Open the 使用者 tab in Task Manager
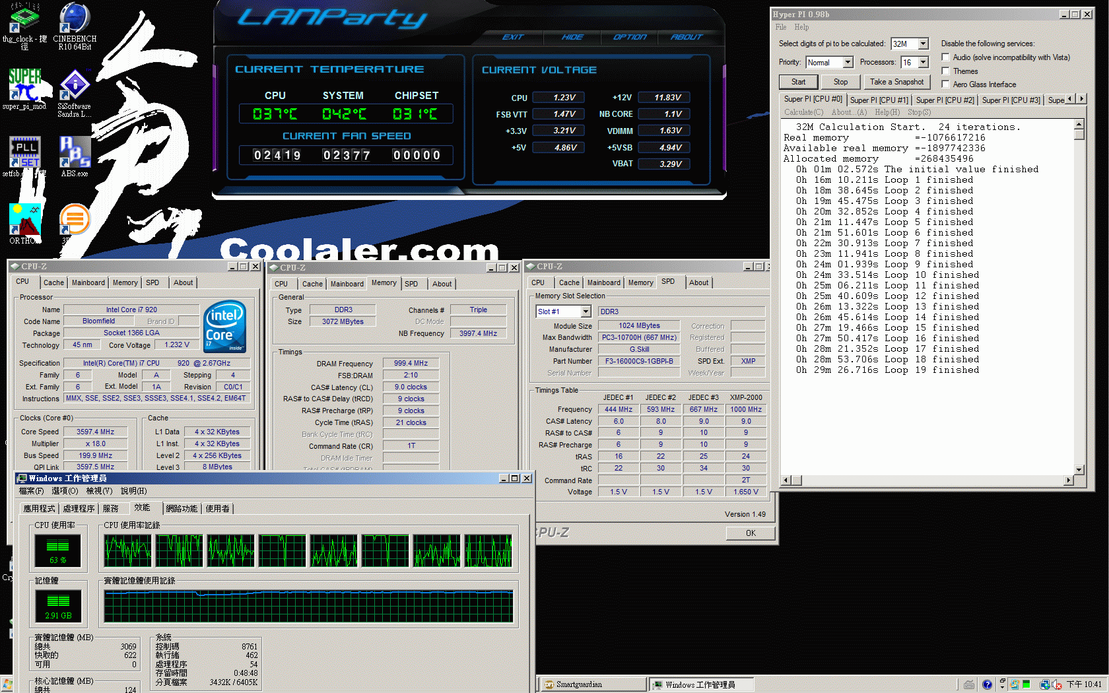1109x693 pixels. (217, 509)
